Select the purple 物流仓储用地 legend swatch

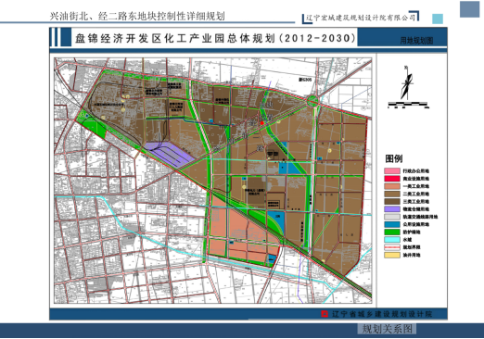pos(392,209)
